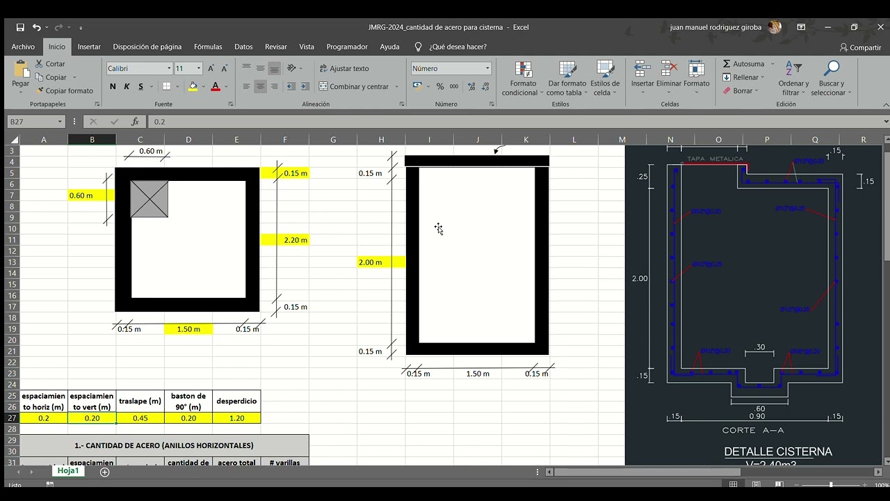The width and height of the screenshot is (890, 501).
Task: Apply thousands separator 000 style
Action: click(x=454, y=86)
